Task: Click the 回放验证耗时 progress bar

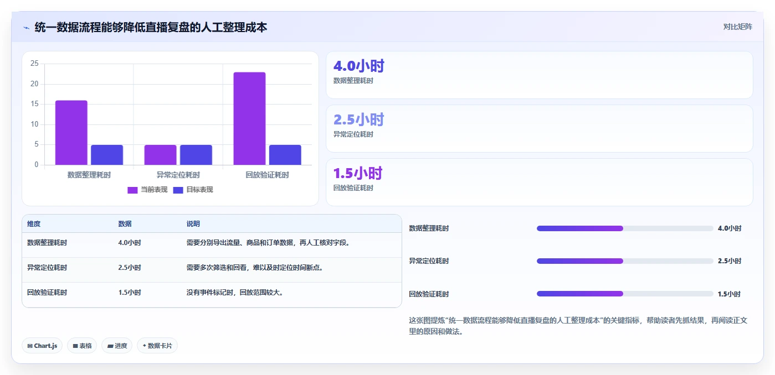Action: 625,294
